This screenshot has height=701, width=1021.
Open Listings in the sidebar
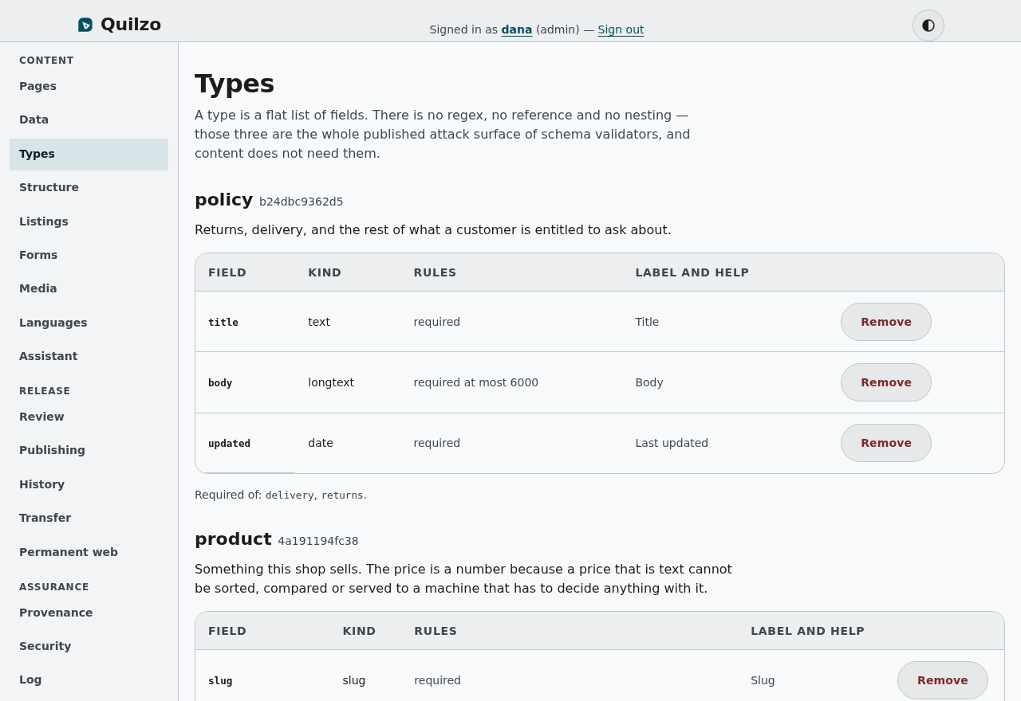coord(89,221)
